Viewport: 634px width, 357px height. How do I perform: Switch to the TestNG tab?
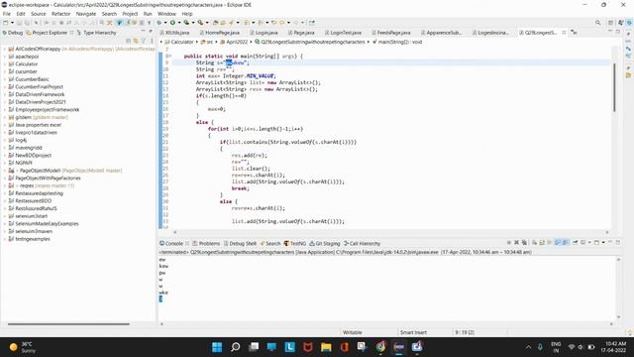click(x=295, y=243)
